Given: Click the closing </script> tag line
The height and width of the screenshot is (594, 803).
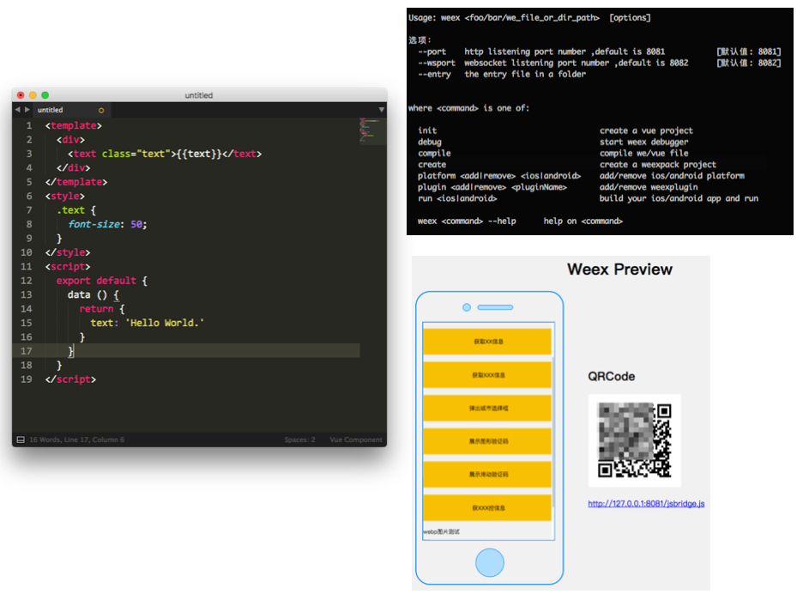Looking at the screenshot, I should [70, 379].
